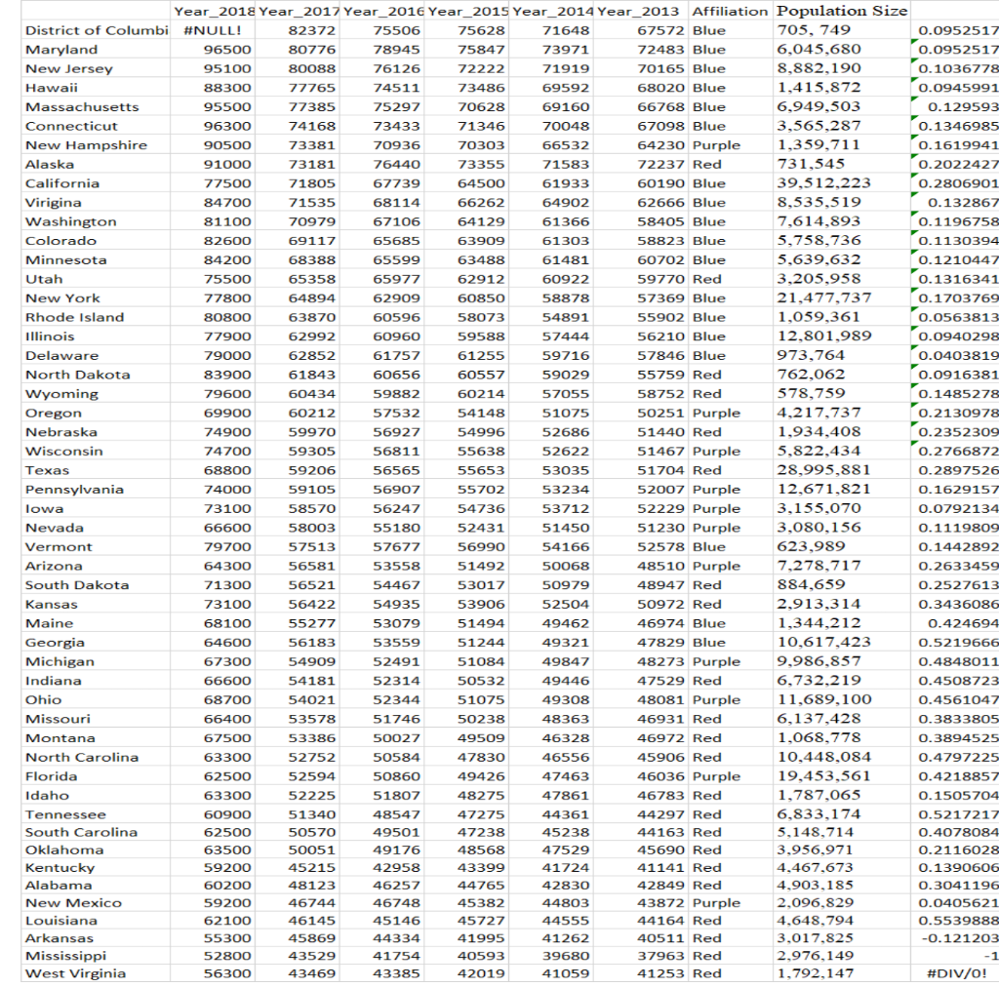This screenshot has height=988, width=999.
Task: Select Rhode Island's ratio 0.0563813
Action: 955,317
